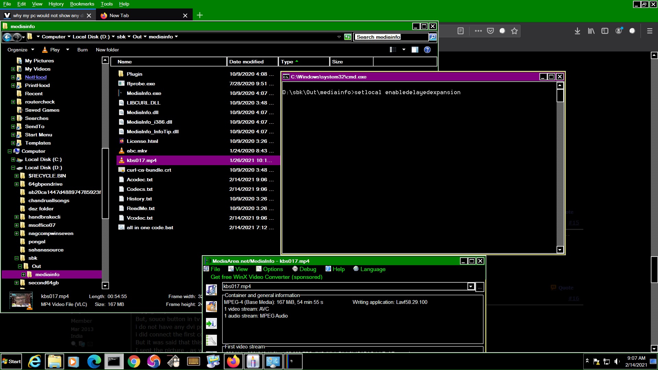Open on-screen keyboard taskbar icon
Viewport: 658px width, 370px height.
coord(193,361)
